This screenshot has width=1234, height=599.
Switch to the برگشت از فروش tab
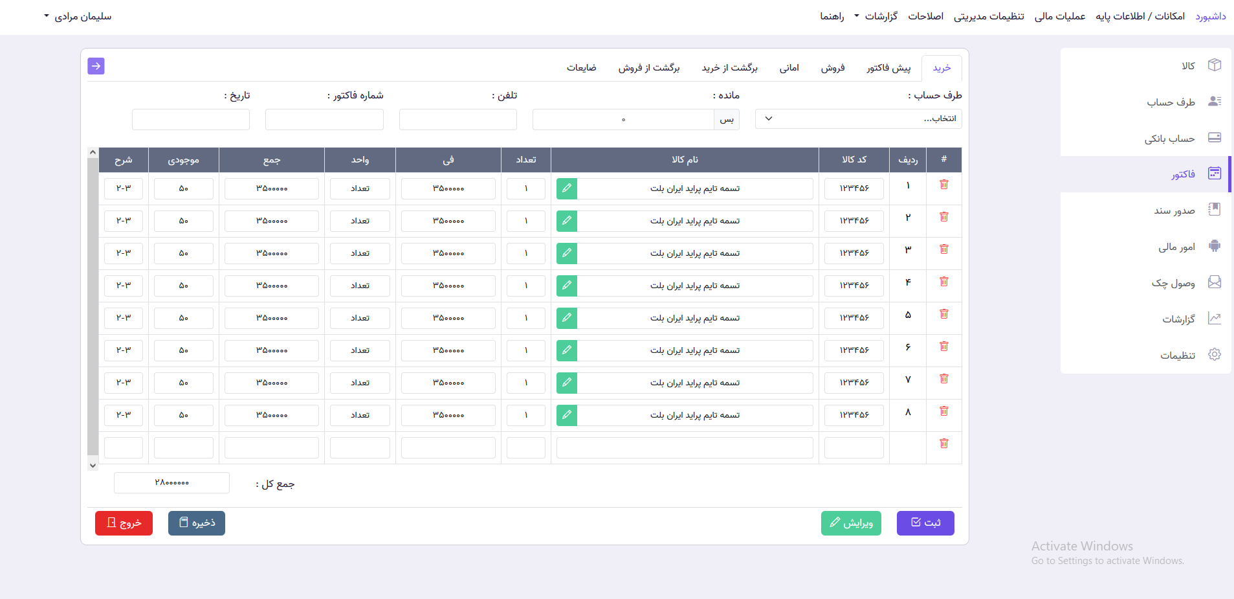649,68
